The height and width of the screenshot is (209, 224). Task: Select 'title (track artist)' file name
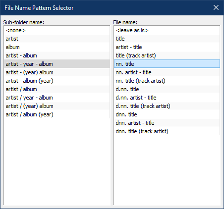click(x=167, y=55)
